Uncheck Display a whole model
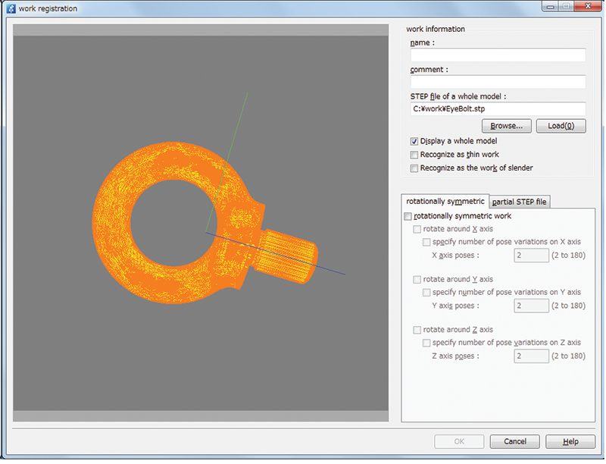The image size is (606, 464). point(414,141)
